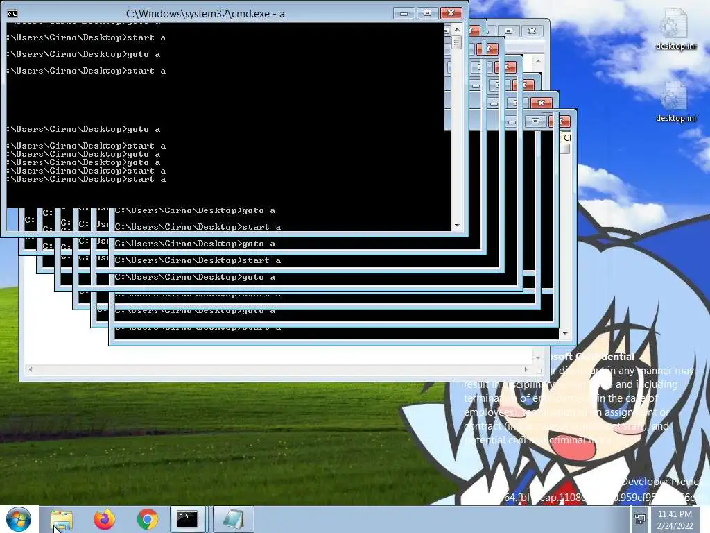Viewport: 710px width, 533px height.
Task: Open Windows Explorer from the taskbar
Action: 62,519
